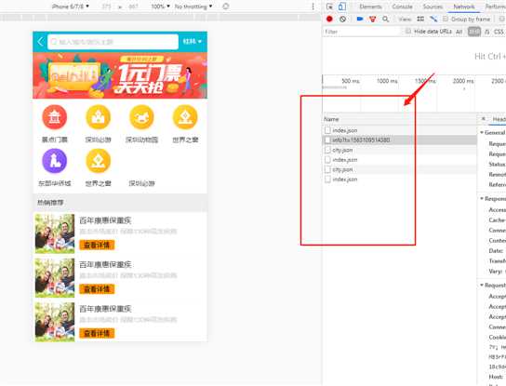Open the 100% zoom dropdown
The image size is (506, 386).
[x=160, y=7]
